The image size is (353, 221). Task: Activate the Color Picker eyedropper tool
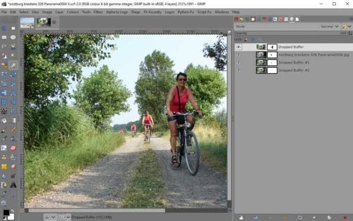[13, 65]
